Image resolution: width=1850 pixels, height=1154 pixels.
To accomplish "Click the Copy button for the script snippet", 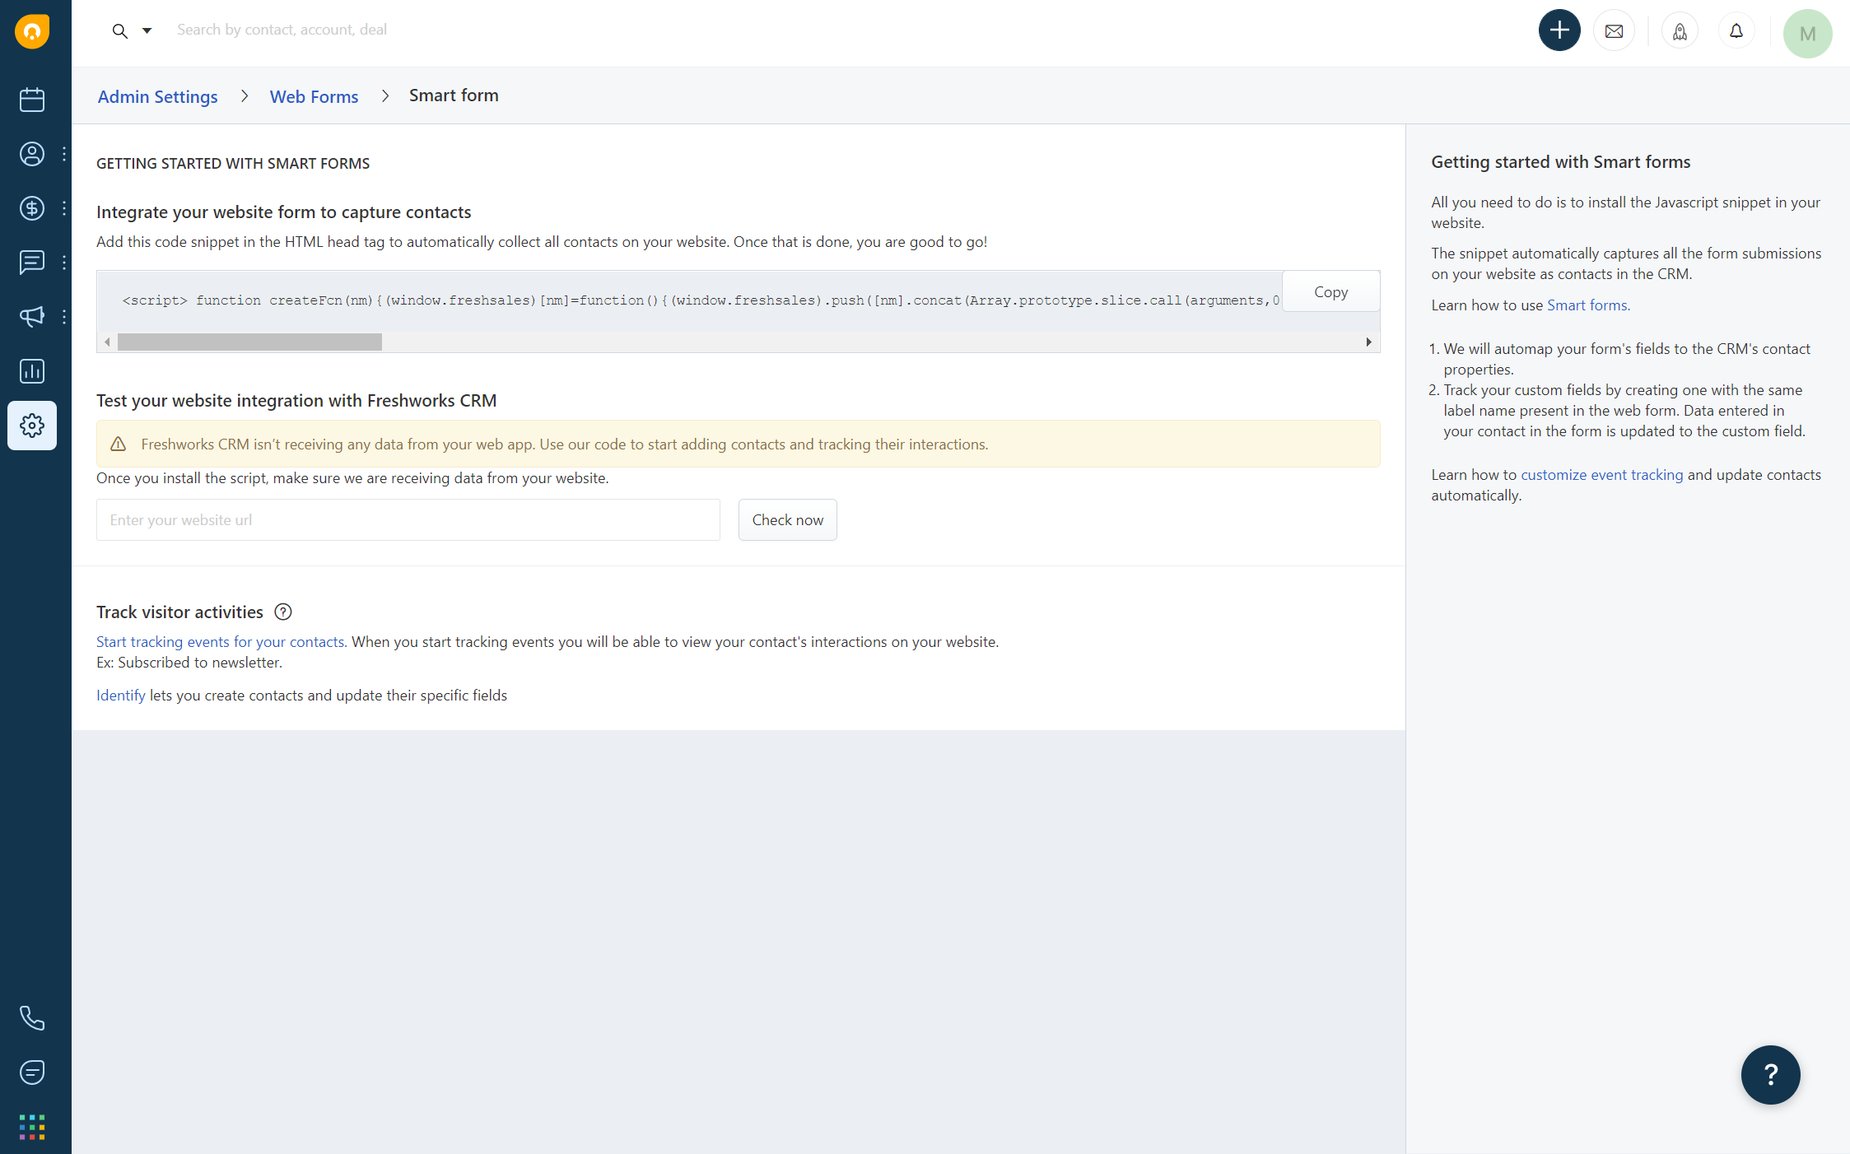I will pyautogui.click(x=1330, y=291).
